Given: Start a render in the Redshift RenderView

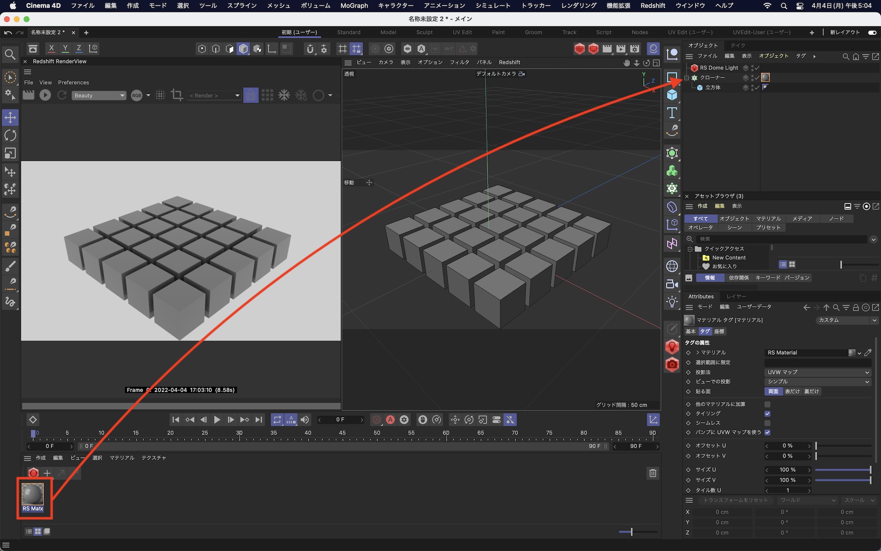Looking at the screenshot, I should (x=45, y=95).
